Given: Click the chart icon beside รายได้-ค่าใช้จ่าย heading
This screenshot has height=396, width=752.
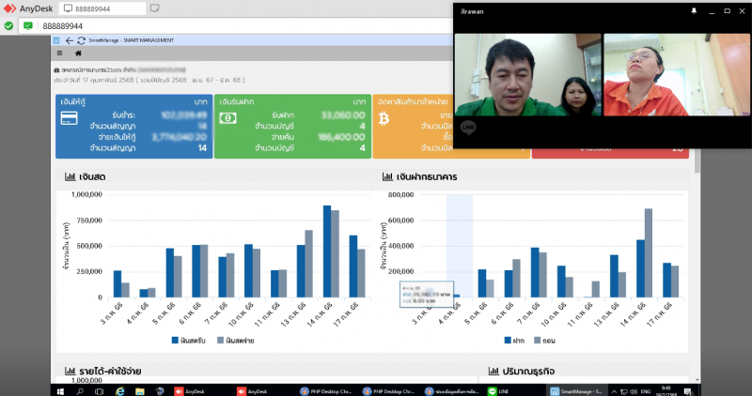Looking at the screenshot, I should point(70,371).
